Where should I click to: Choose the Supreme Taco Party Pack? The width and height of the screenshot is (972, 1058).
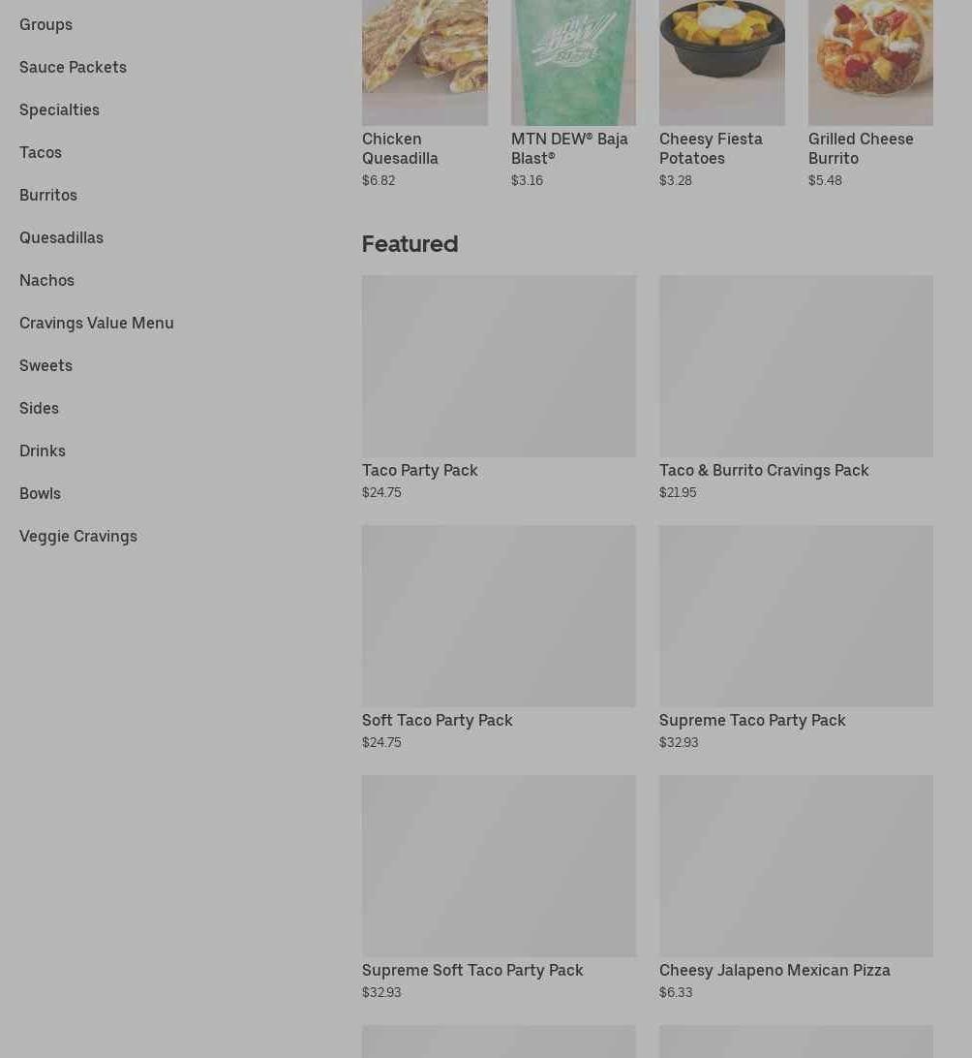[796, 638]
